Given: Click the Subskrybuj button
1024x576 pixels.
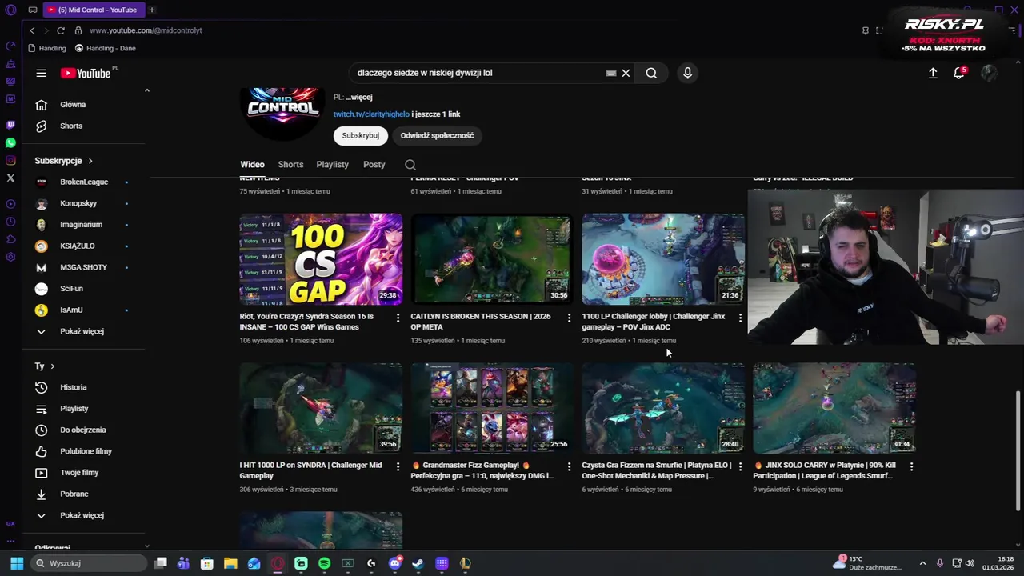Looking at the screenshot, I should pos(361,136).
